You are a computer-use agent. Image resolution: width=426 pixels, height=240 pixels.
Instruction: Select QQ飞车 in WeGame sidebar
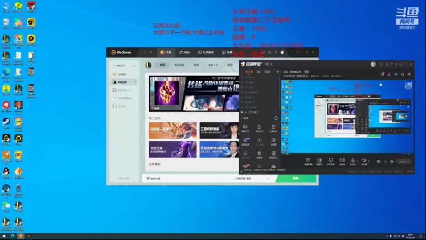tap(119, 106)
